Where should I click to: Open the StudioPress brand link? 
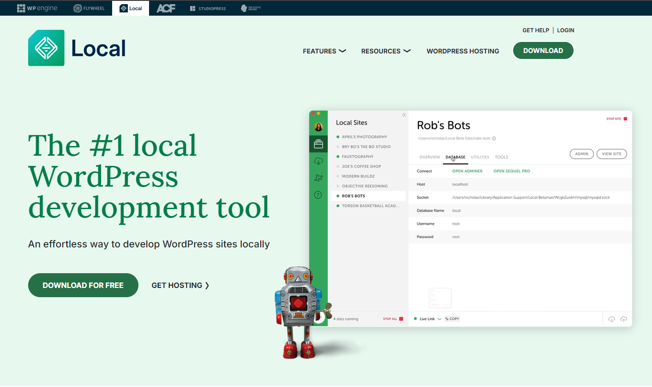(208, 8)
